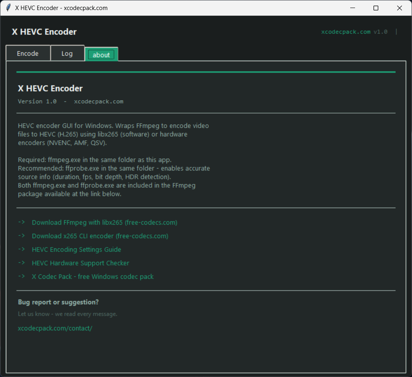Screen dimensions: 412x377
Task: Click the arrow before X Codec Pack link
Action: (22, 276)
